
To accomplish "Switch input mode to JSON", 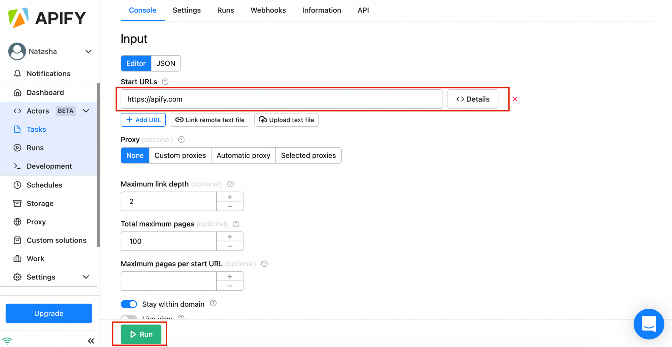I will pyautogui.click(x=166, y=63).
